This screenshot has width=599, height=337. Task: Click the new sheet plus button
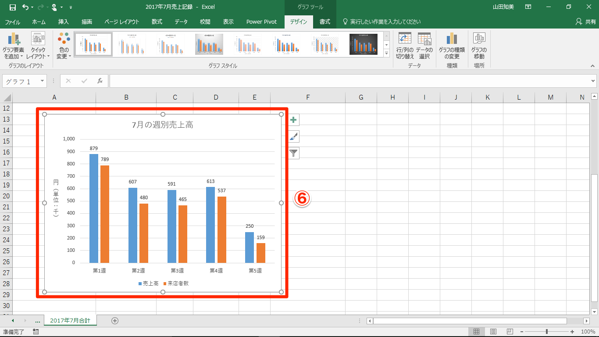(x=115, y=321)
